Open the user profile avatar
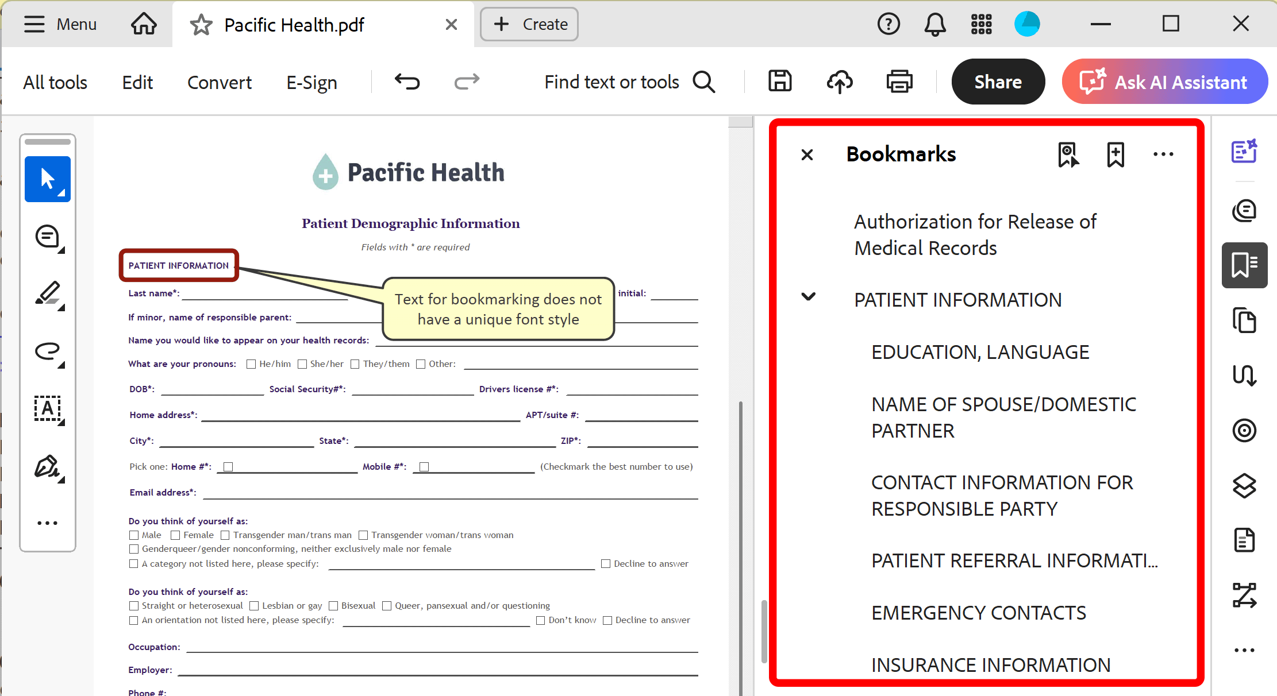The image size is (1277, 696). (x=1027, y=24)
